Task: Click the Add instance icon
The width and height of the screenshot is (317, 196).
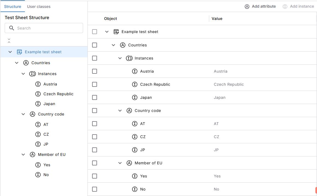Action: (285, 7)
